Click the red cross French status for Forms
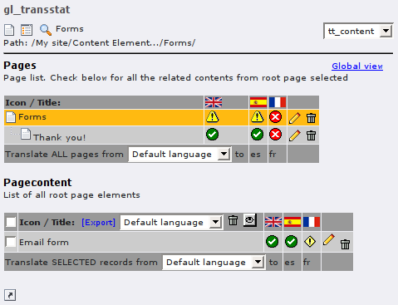The width and height of the screenshot is (398, 305). pos(275,117)
